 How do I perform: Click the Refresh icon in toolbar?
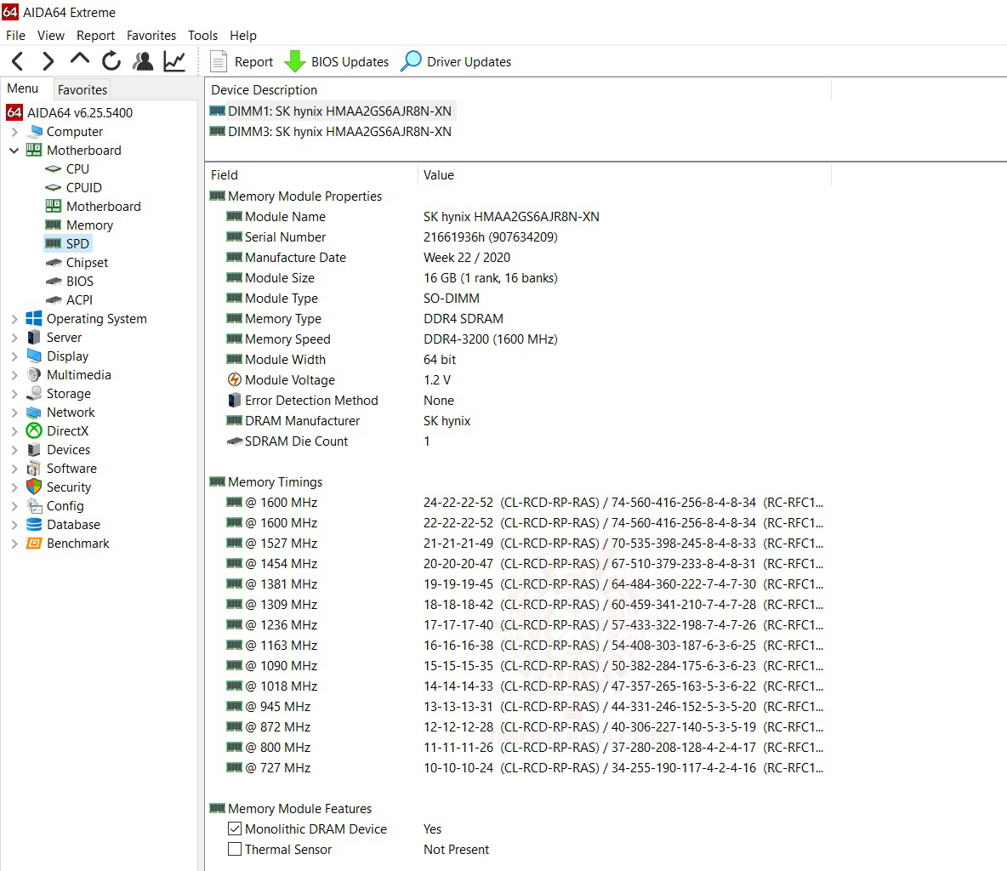[x=111, y=61]
